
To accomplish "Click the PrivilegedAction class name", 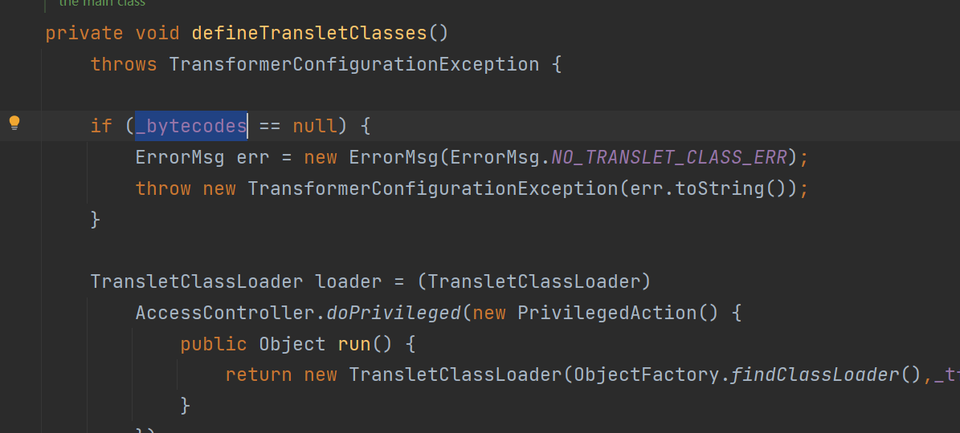I will (607, 313).
